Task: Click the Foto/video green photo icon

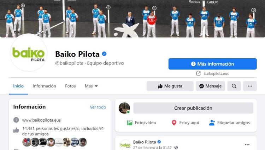Action: [130, 123]
